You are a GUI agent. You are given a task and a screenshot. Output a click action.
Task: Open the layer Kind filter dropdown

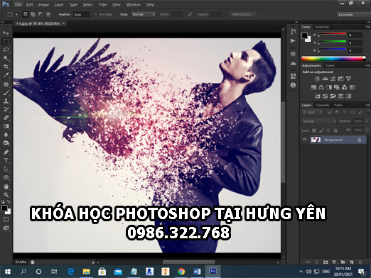312,112
